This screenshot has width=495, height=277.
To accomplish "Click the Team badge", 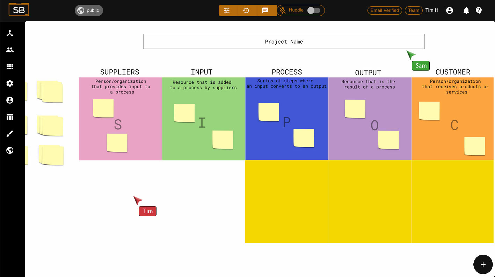I will click(414, 10).
